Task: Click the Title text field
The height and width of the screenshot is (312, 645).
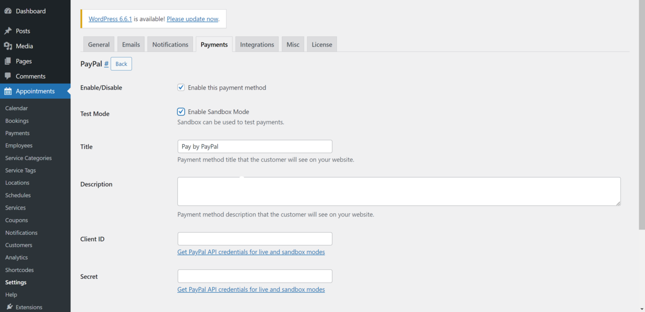Action: tap(255, 146)
